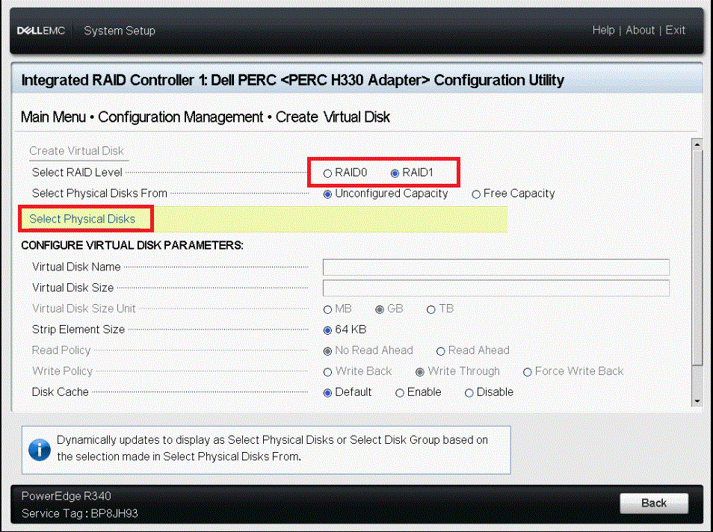Screen dimensions: 713x532
Task: Open the Select Physical Disks link
Action: click(82, 219)
